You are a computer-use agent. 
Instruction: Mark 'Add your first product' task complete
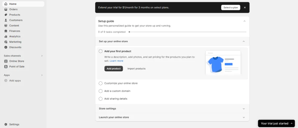pos(101,51)
